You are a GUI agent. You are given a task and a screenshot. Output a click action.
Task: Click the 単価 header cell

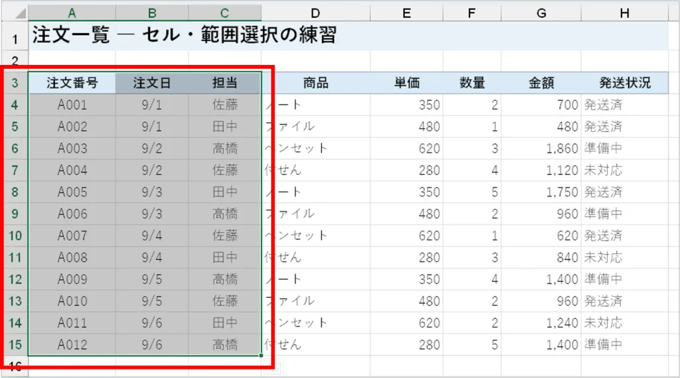[406, 83]
